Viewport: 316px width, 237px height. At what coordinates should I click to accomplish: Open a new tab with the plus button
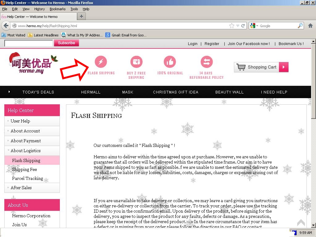[81, 16]
